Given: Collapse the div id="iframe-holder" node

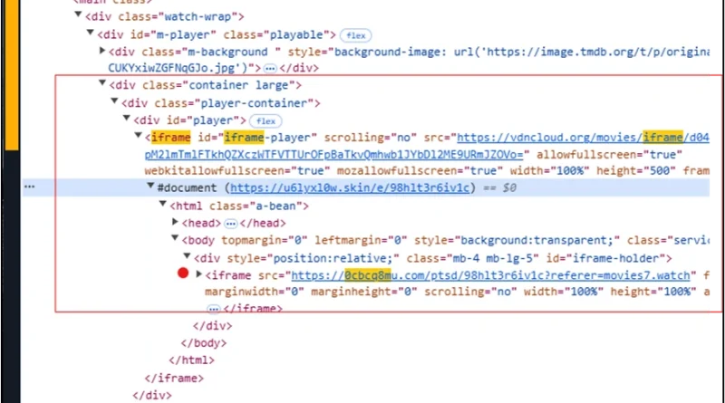Looking at the screenshot, I should click(x=187, y=255).
